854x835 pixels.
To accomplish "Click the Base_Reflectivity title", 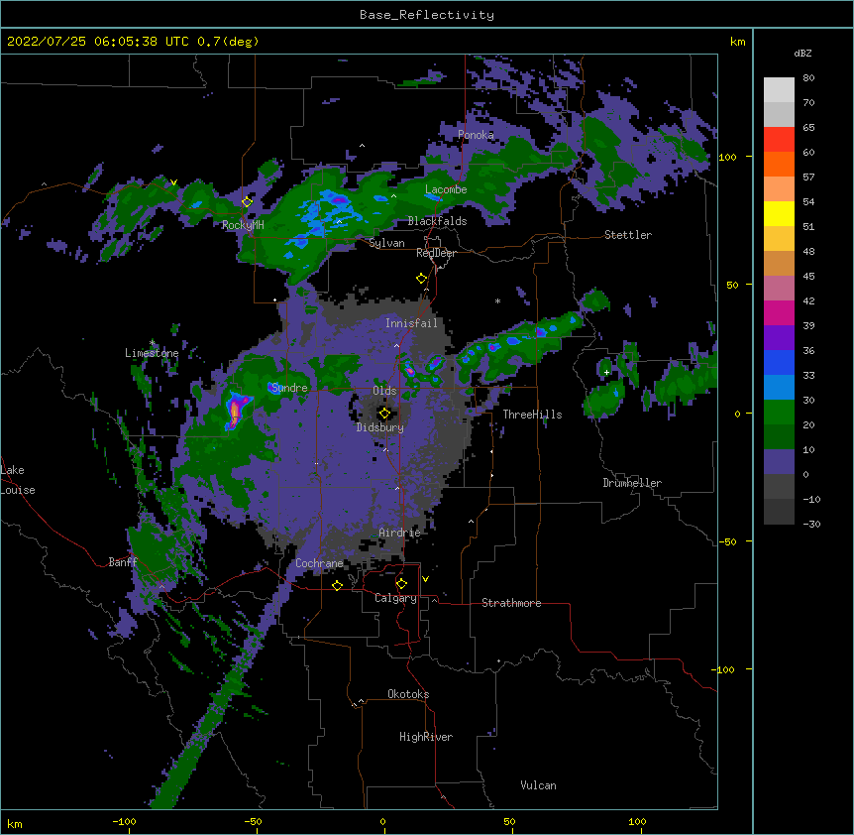I will pos(427,15).
